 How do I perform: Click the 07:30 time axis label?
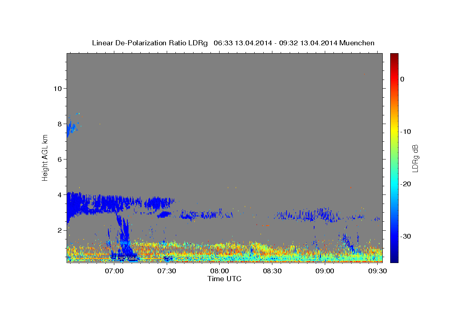(x=167, y=271)
